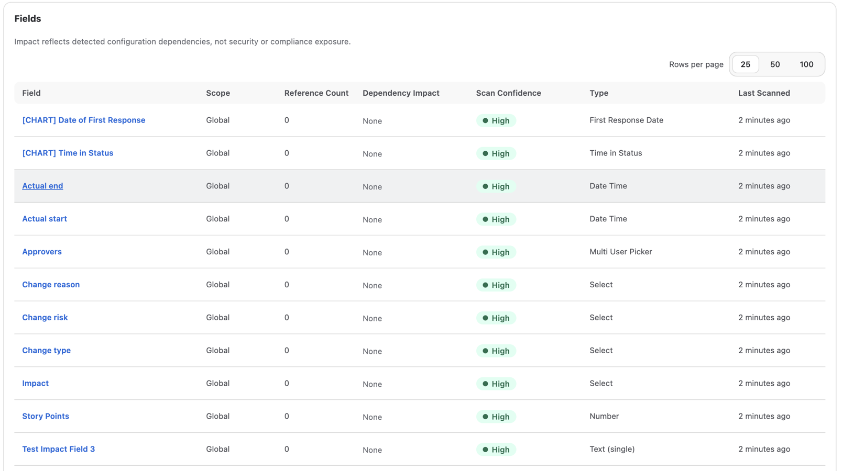The height and width of the screenshot is (471, 843).
Task: Sort the table by the Field column
Action: pyautogui.click(x=31, y=93)
